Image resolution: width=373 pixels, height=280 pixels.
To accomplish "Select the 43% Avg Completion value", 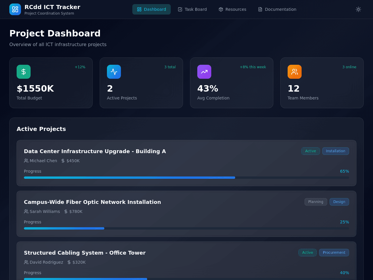I will [x=208, y=88].
